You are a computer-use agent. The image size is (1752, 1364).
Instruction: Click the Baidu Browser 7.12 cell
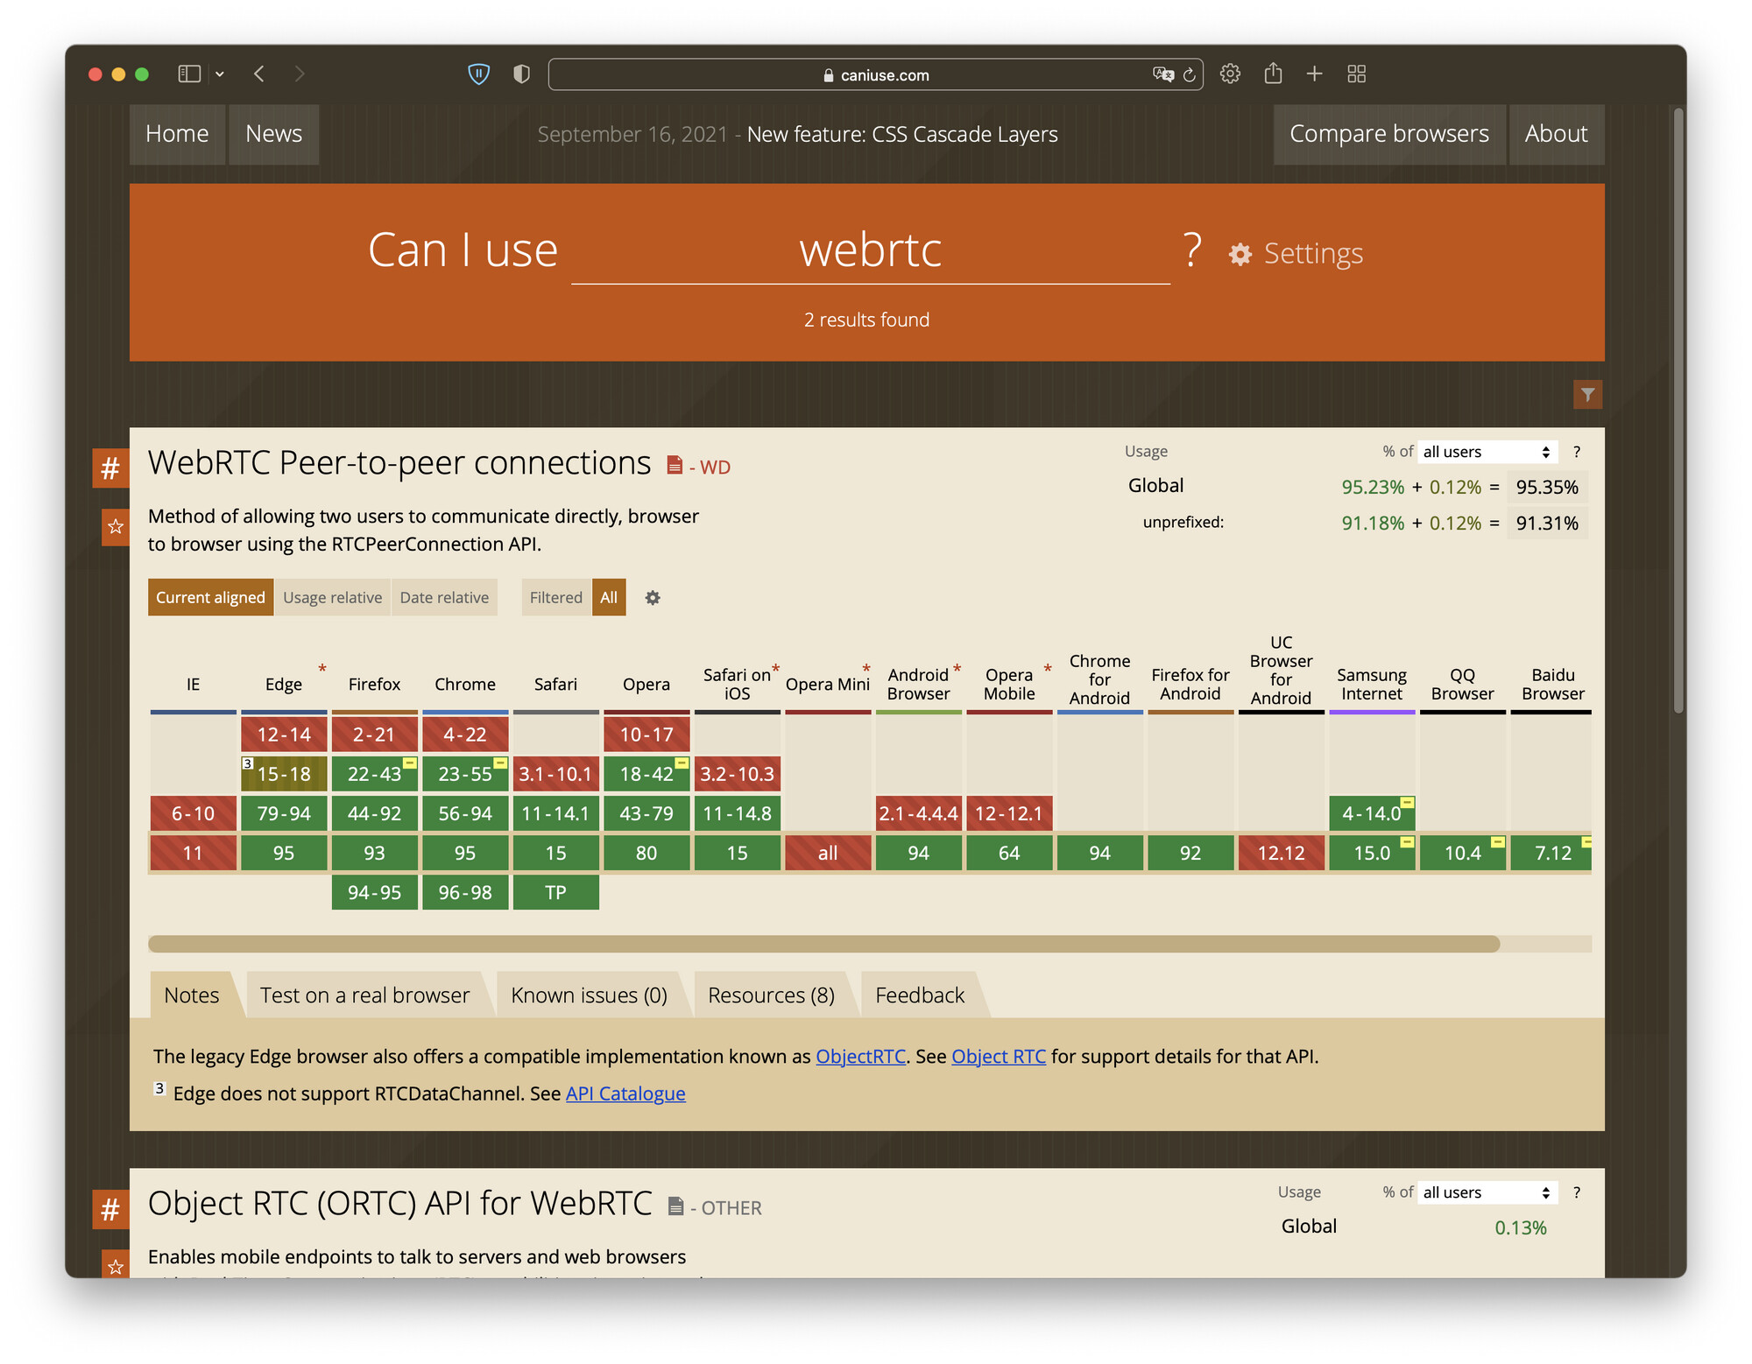click(1553, 853)
